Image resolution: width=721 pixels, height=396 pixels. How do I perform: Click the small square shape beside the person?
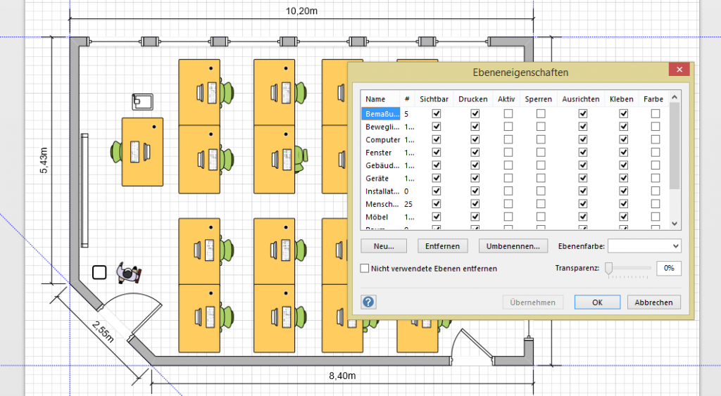(x=99, y=272)
